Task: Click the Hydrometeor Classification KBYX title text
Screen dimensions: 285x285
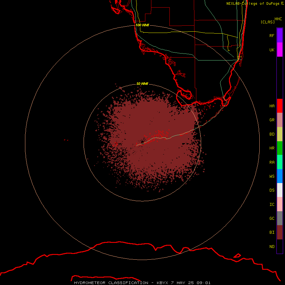Action: click(x=142, y=283)
